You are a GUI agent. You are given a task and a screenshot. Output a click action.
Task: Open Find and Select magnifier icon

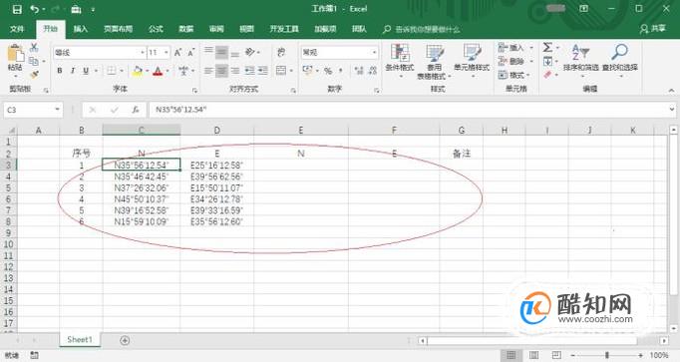pos(620,52)
